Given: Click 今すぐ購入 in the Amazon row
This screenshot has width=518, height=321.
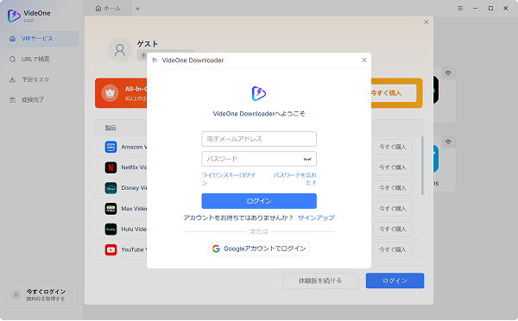Looking at the screenshot, I should [x=393, y=147].
